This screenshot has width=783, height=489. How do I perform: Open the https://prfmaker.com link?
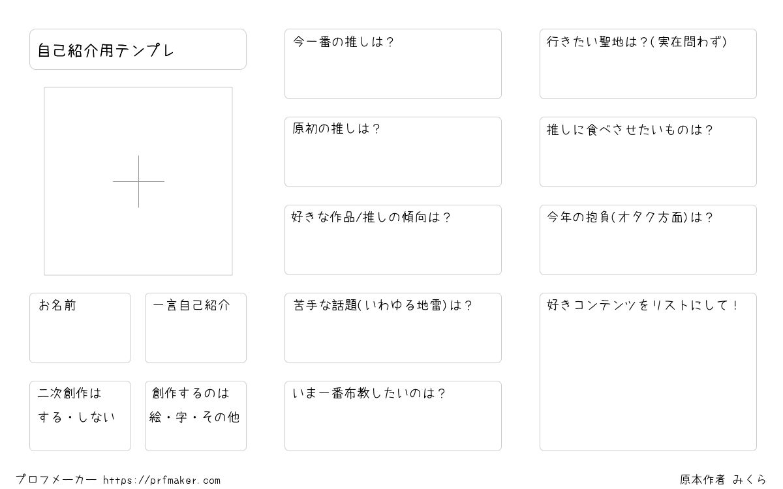162,481
